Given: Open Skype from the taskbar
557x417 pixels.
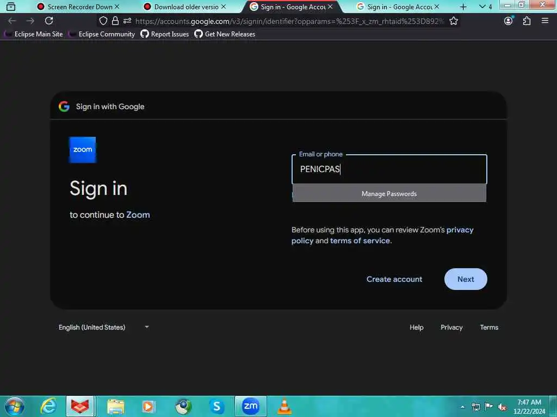Looking at the screenshot, I should point(216,406).
